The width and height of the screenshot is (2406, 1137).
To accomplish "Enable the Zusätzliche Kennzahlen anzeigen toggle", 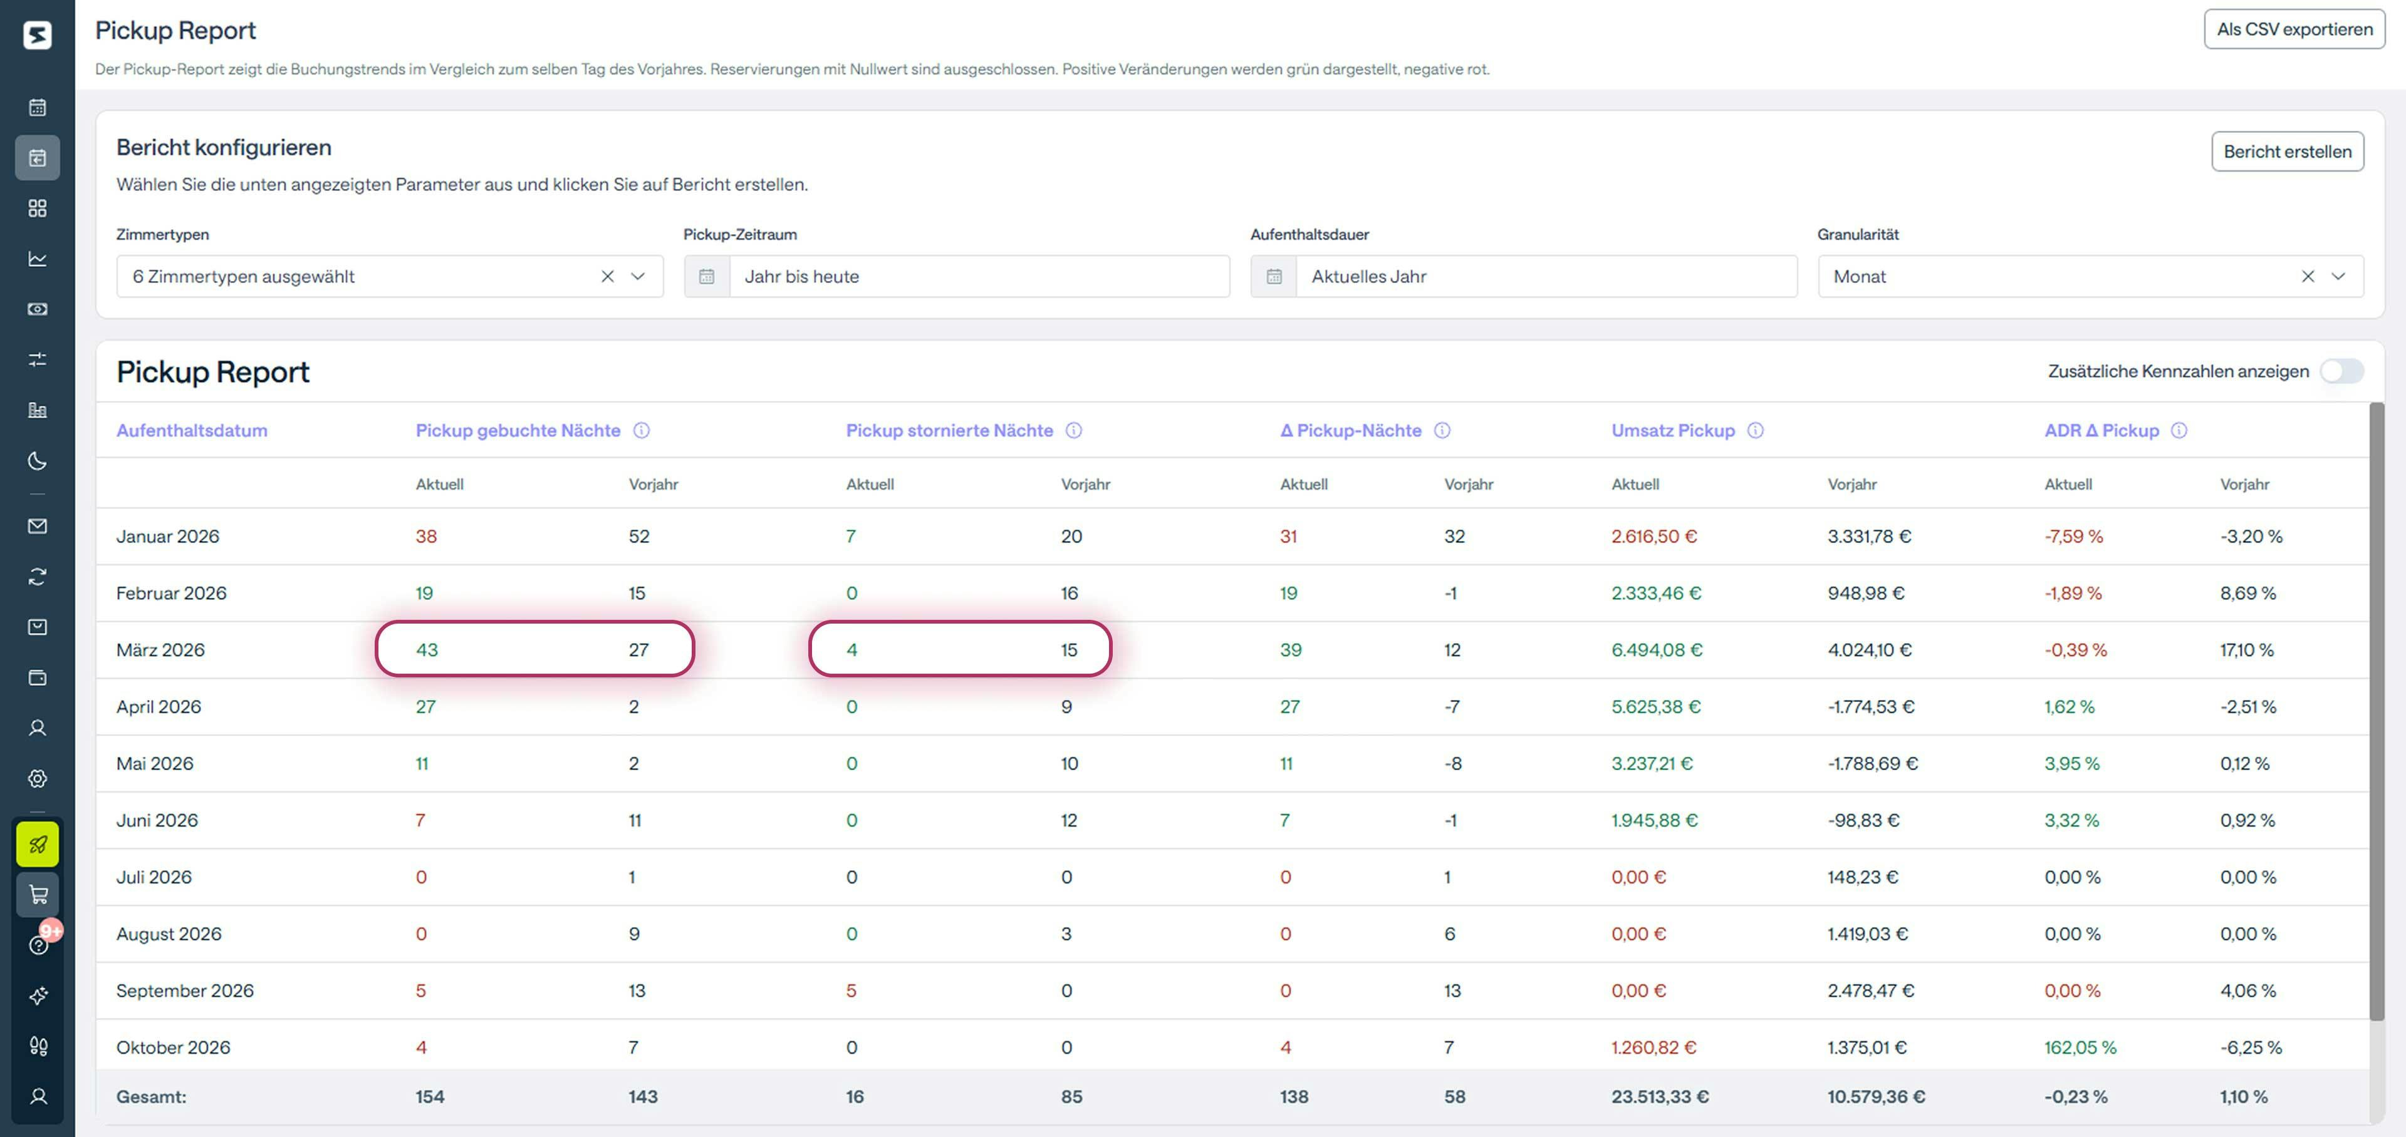I will pos(2343,371).
